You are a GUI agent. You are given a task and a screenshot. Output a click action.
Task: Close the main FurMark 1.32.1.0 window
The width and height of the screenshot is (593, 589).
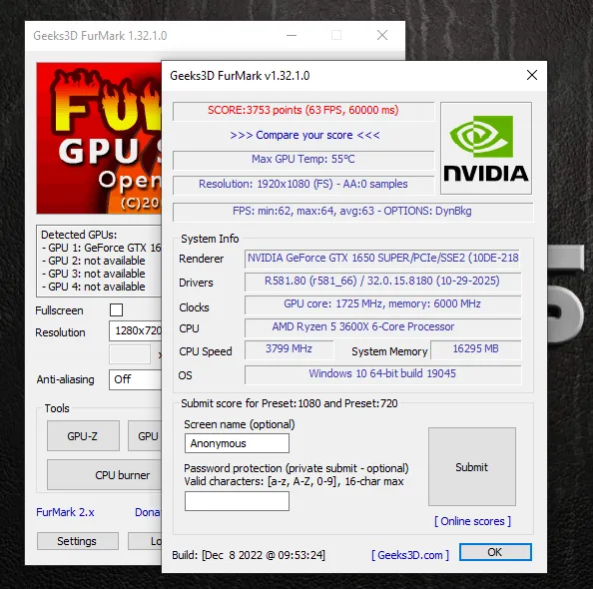tap(382, 35)
